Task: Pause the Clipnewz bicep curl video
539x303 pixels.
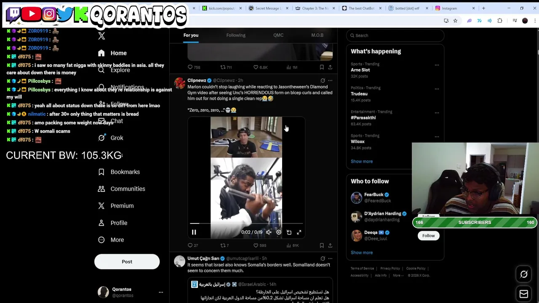Action: 194,232
